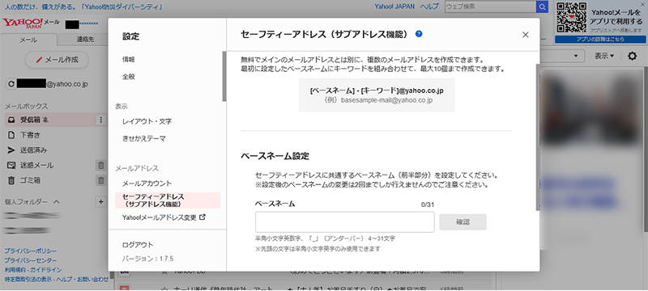
Task: Click the blue help question-mark icon
Action: (x=419, y=34)
